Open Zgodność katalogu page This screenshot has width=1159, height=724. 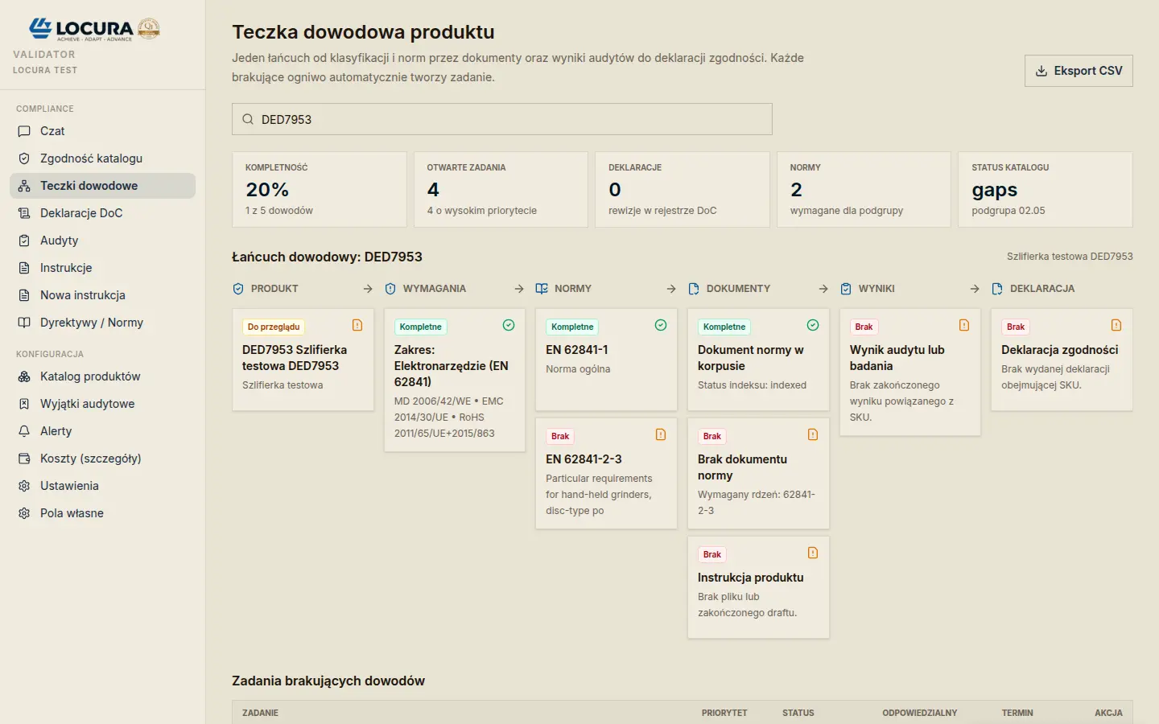(x=102, y=158)
